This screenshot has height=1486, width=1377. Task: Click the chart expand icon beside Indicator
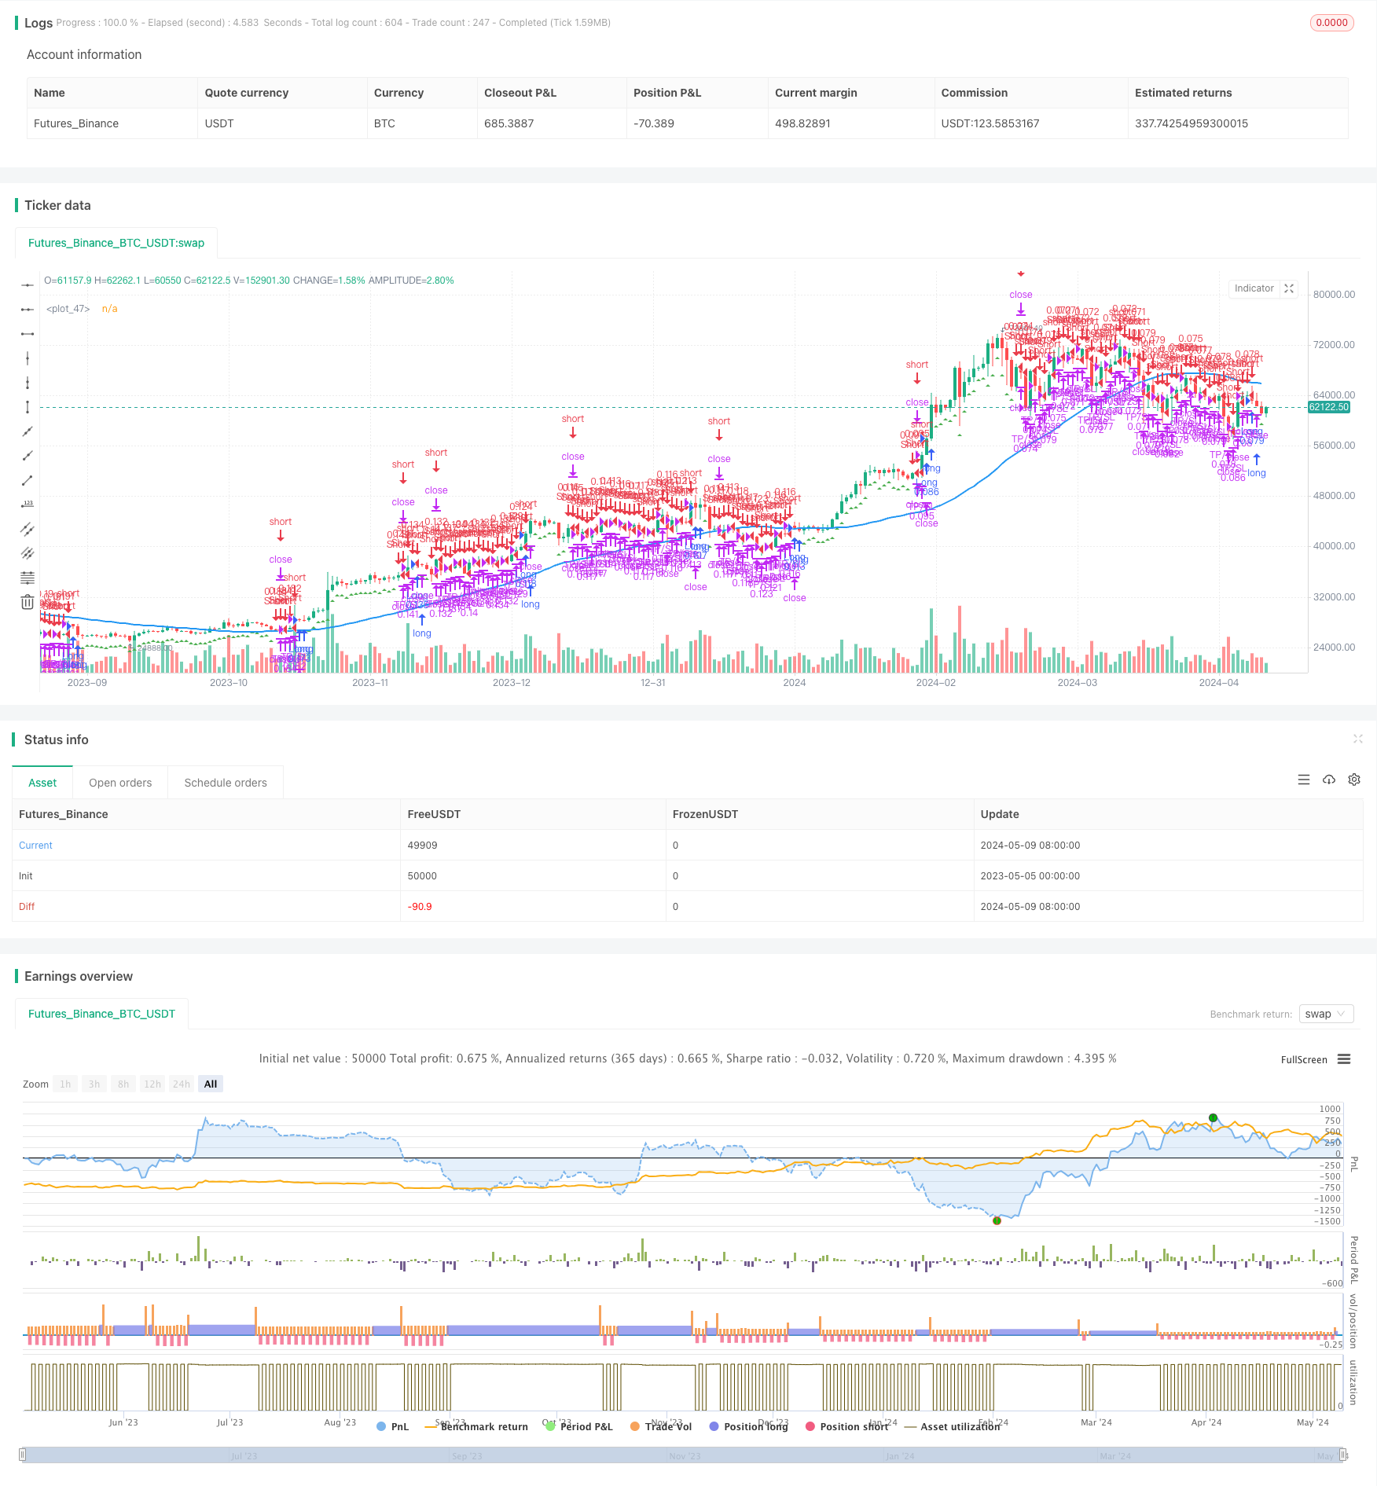pos(1289,288)
